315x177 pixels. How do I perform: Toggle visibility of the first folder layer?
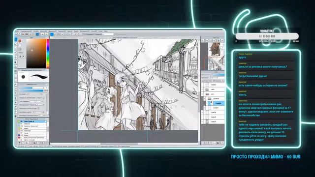(202, 89)
